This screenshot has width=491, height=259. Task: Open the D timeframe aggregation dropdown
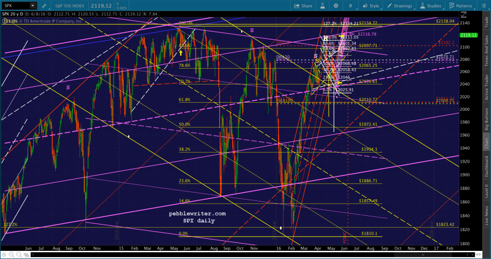point(351,6)
